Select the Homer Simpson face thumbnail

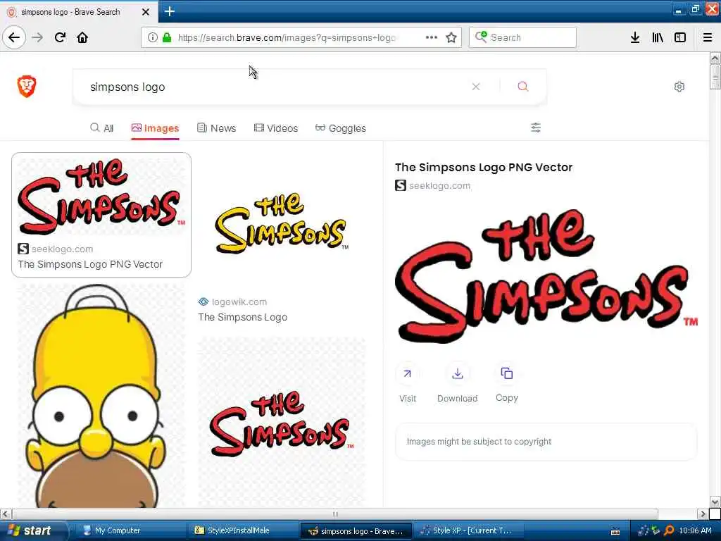(x=101, y=396)
